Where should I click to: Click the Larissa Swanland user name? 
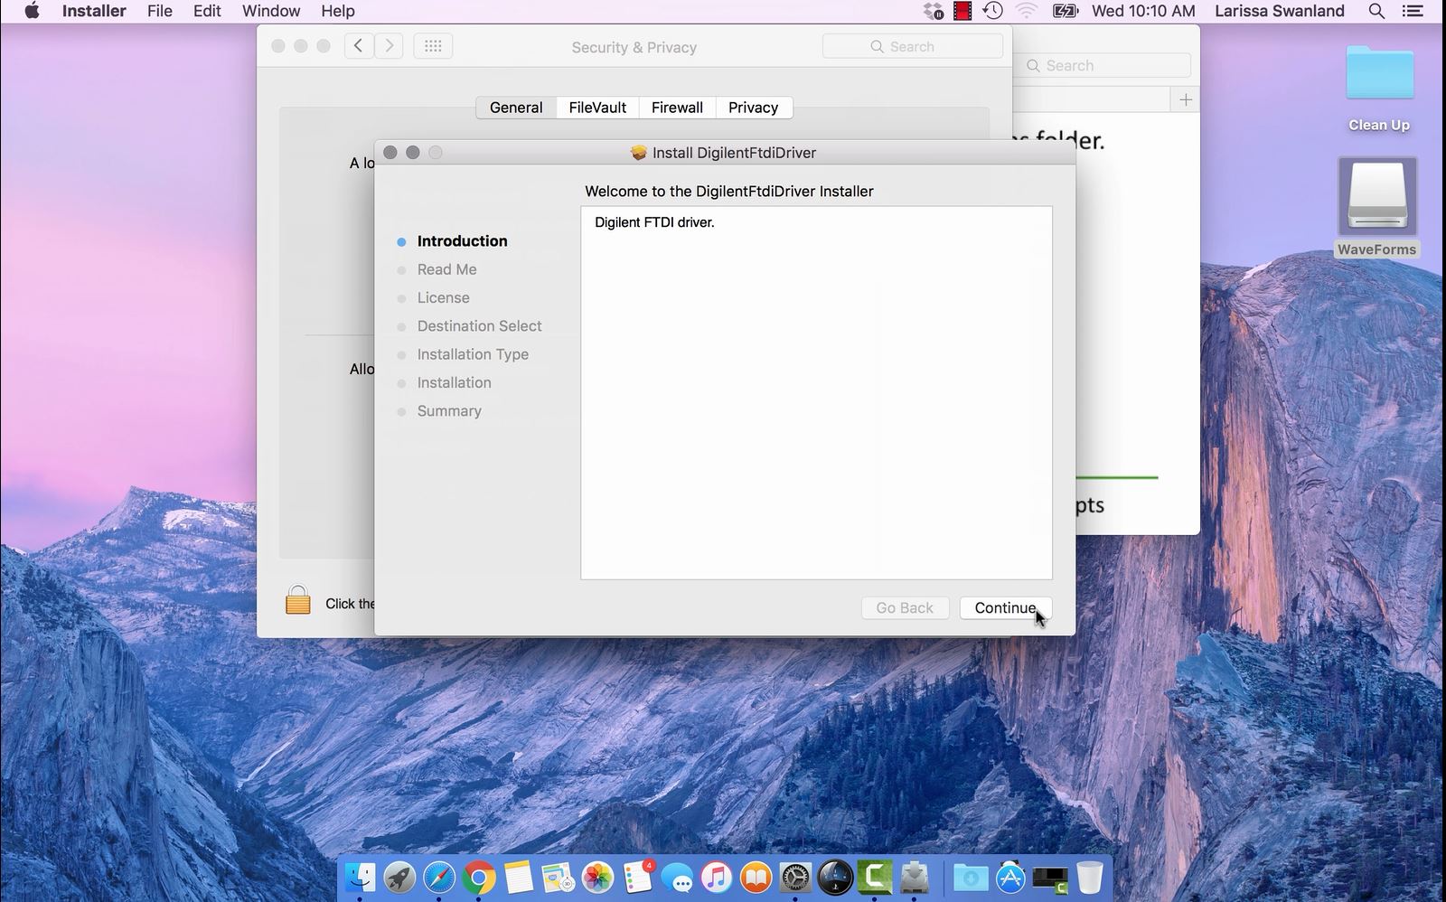1280,11
